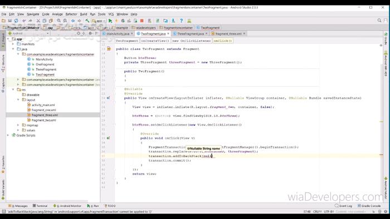
Task: Click the Save All toolbar icon
Action: (10, 21)
